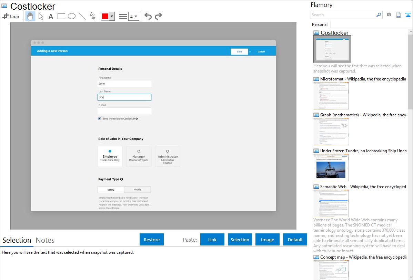Click the Restore button
The width and height of the screenshot is (413, 280).
pos(152,240)
